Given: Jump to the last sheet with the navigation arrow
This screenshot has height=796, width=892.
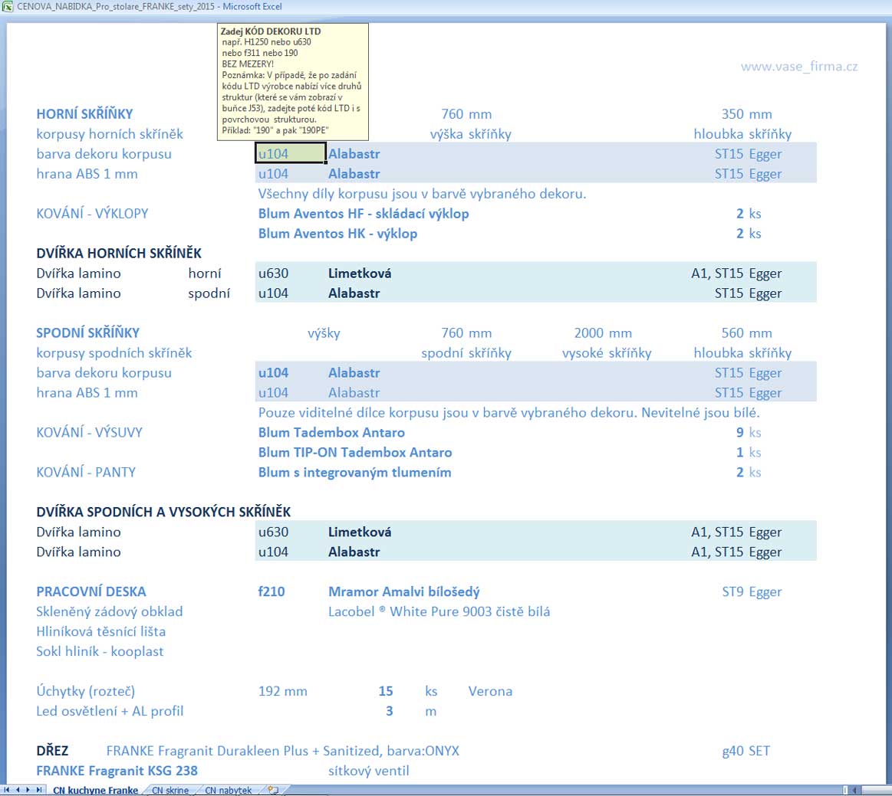Looking at the screenshot, I should [38, 790].
